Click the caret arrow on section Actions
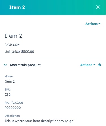Viewport: 106px width, 126px height. coord(94,65)
